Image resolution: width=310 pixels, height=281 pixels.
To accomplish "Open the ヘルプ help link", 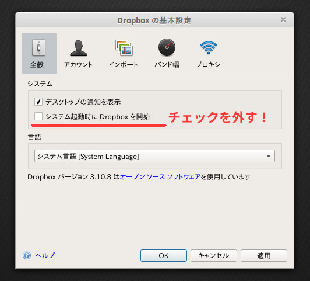I will [45, 255].
